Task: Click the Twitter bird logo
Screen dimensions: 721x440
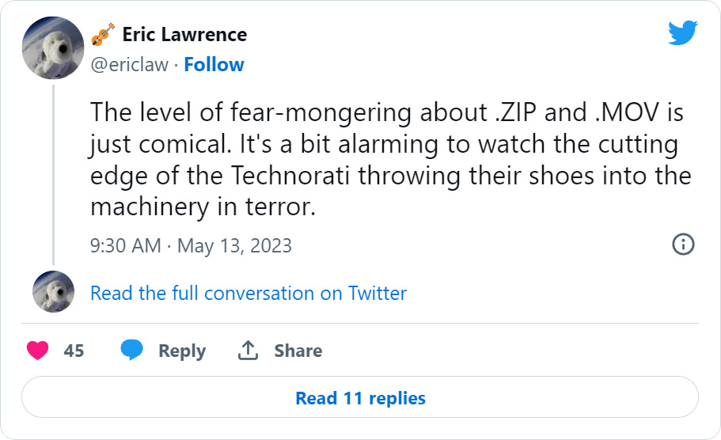Action: pyautogui.click(x=682, y=33)
